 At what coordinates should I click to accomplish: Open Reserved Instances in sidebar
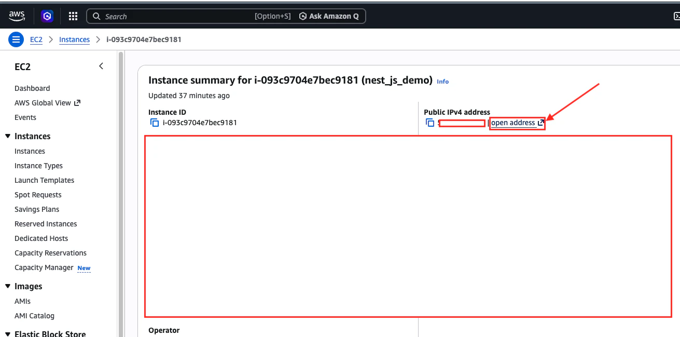point(46,224)
